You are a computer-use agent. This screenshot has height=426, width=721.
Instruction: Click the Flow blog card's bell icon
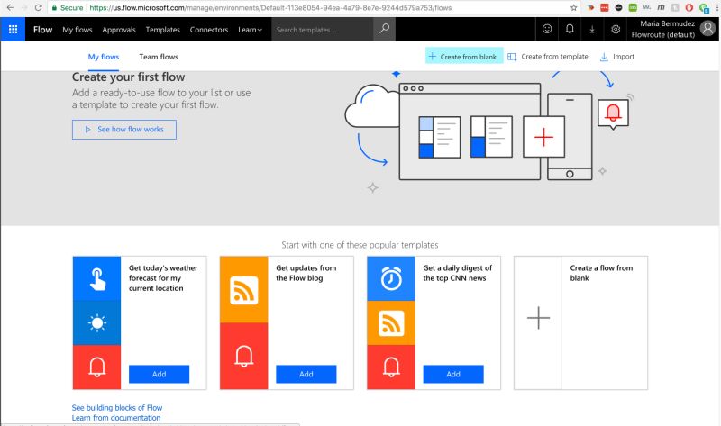(243, 356)
